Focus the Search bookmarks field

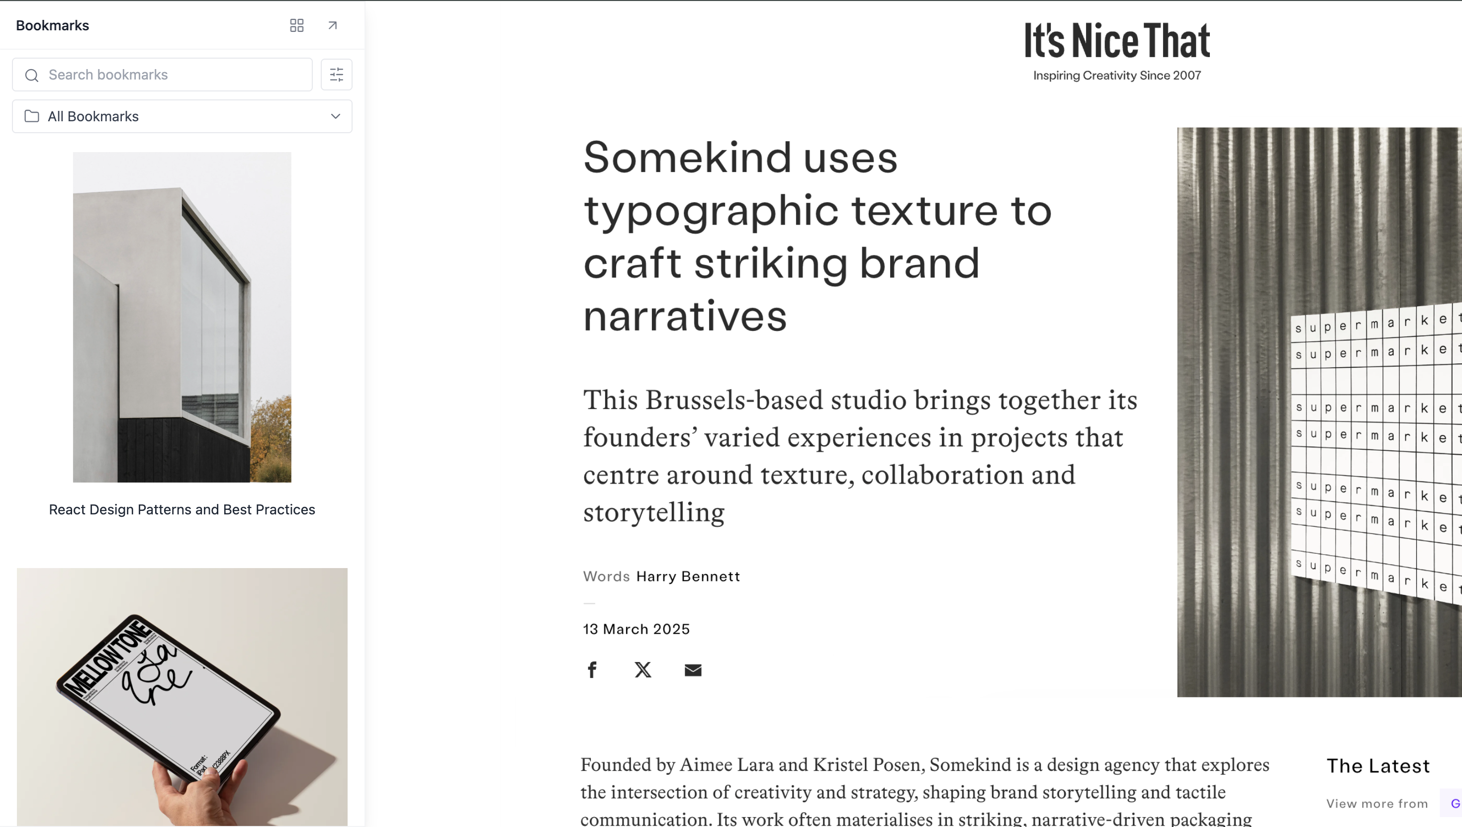point(163,75)
